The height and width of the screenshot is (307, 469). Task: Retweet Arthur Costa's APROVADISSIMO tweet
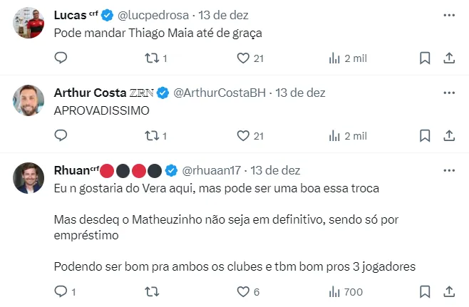point(151,135)
